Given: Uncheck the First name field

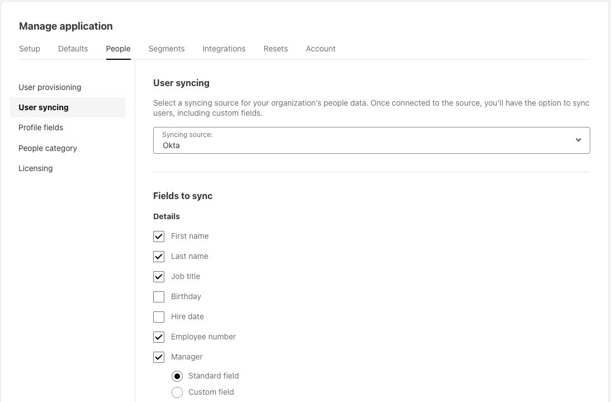Looking at the screenshot, I should 159,236.
